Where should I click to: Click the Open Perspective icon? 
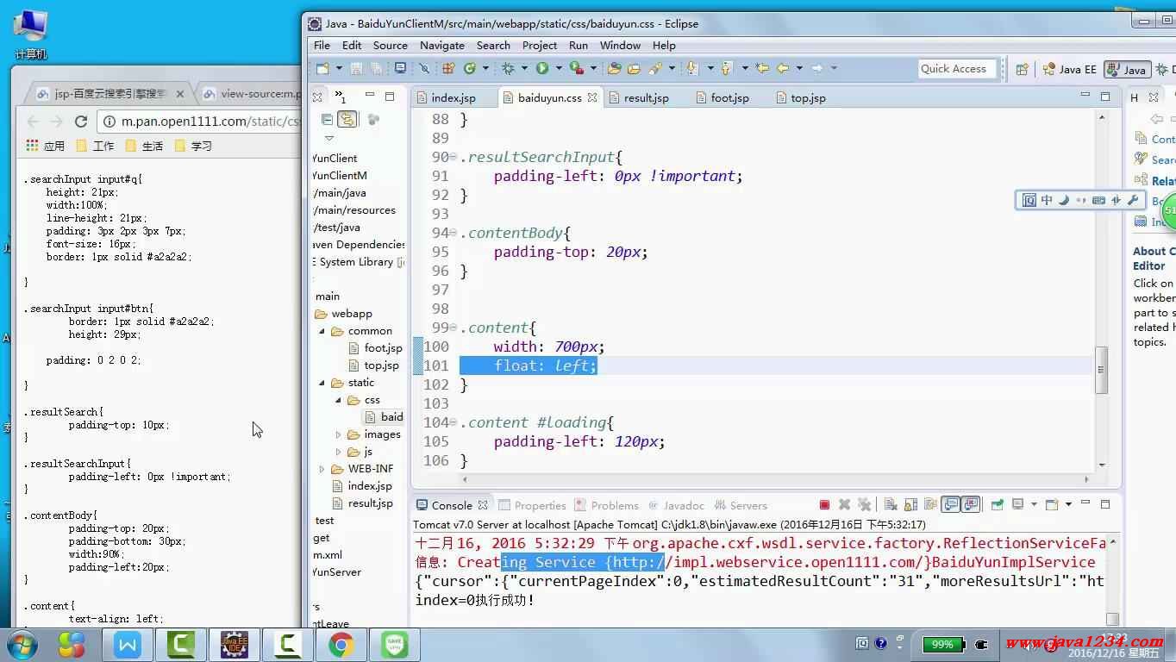pyautogui.click(x=1023, y=70)
